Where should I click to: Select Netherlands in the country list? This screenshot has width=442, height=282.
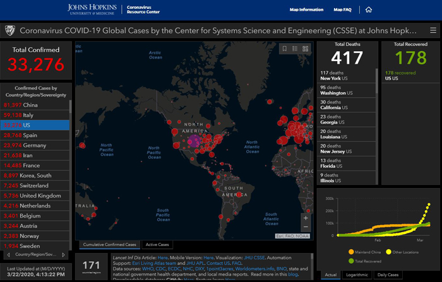(x=35, y=206)
